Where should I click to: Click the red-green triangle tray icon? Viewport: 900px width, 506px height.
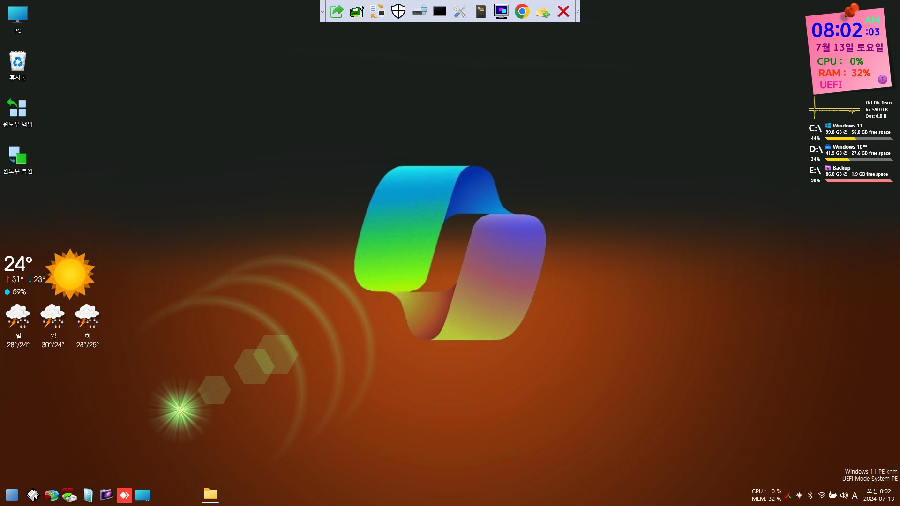[x=788, y=495]
